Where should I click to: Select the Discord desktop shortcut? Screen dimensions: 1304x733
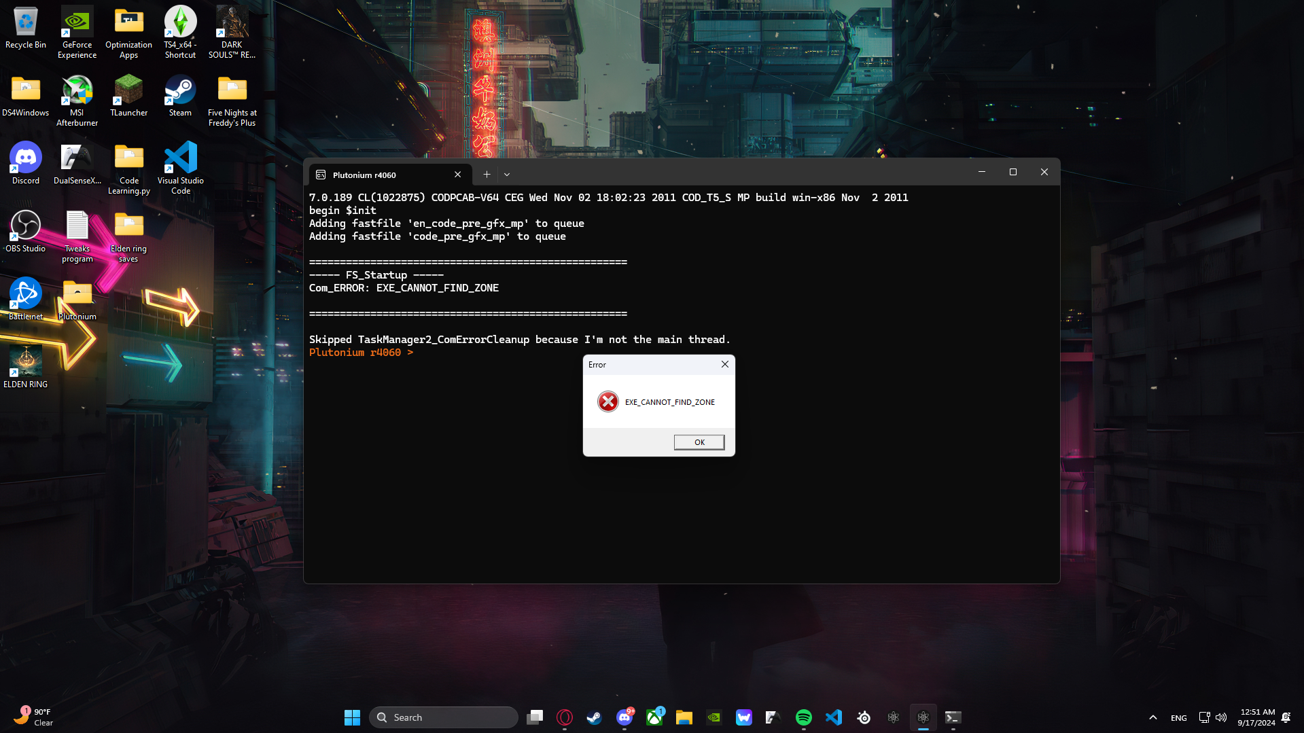pyautogui.click(x=26, y=164)
